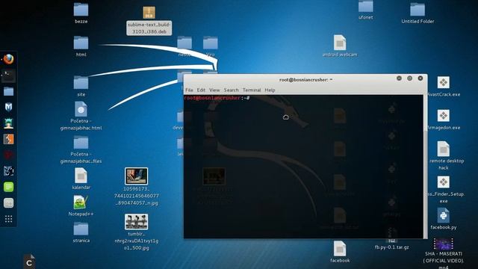
Task: Select AvastCrack.exe on the desktop
Action: 443,83
